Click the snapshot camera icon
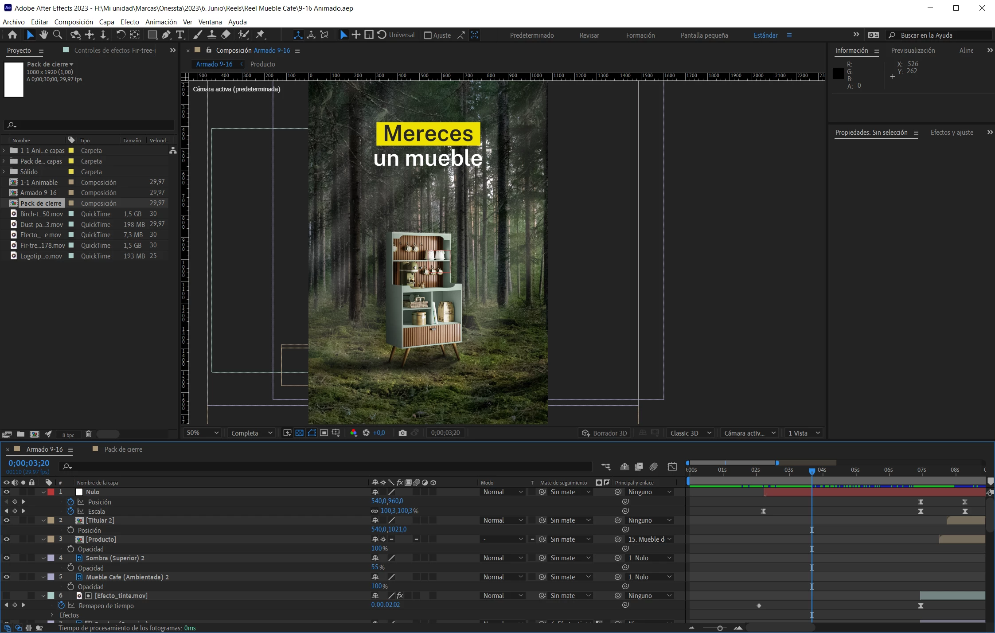Viewport: 995px width, 633px height. [x=402, y=433]
